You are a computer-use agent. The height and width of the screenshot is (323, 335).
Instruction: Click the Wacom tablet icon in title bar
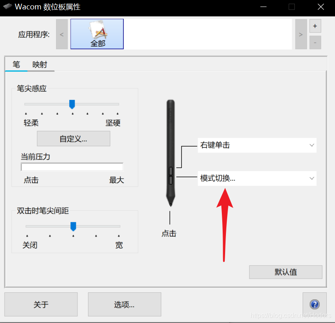7,7
